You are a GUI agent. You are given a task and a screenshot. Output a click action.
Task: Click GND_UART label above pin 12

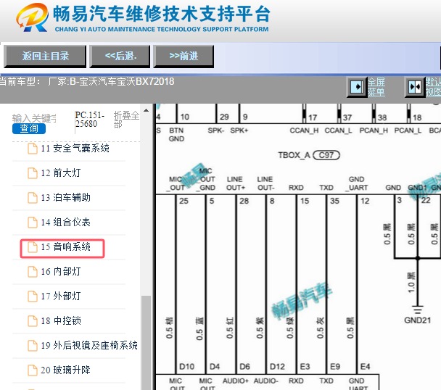pos(357,183)
